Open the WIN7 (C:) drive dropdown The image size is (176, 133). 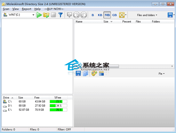19,15
